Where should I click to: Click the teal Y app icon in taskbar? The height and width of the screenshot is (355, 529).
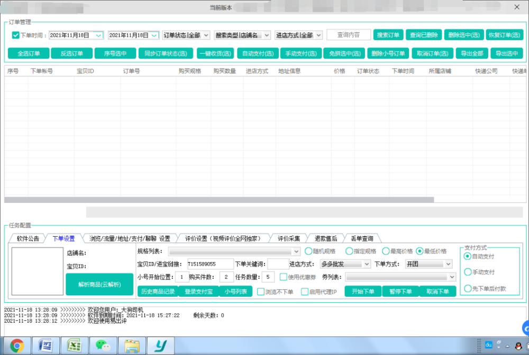click(159, 345)
